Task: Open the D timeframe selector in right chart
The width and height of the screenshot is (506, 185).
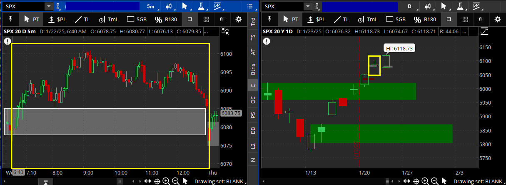Action: 409,6
